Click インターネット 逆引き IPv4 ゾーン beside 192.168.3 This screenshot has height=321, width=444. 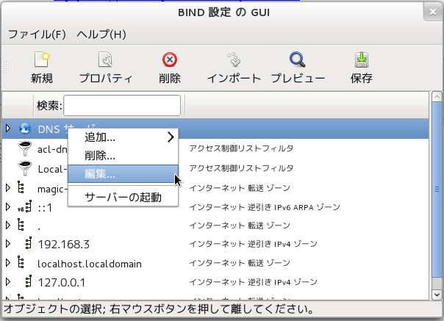[x=253, y=244]
